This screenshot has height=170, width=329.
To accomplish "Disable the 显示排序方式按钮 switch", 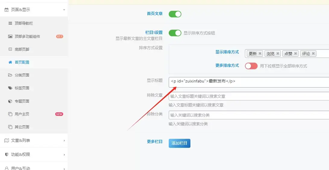I will [x=175, y=33].
